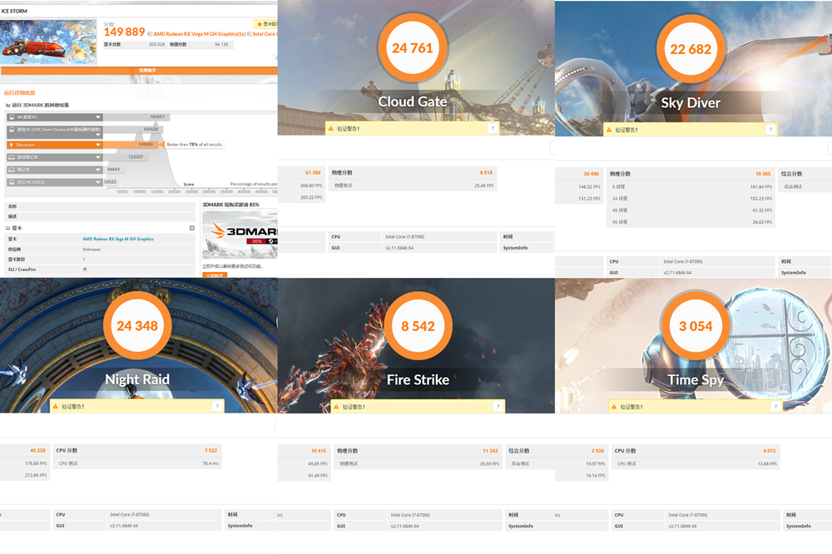The width and height of the screenshot is (832, 554).
Task: Click the Intel Core link beside Ice Storm score
Action: 265,34
